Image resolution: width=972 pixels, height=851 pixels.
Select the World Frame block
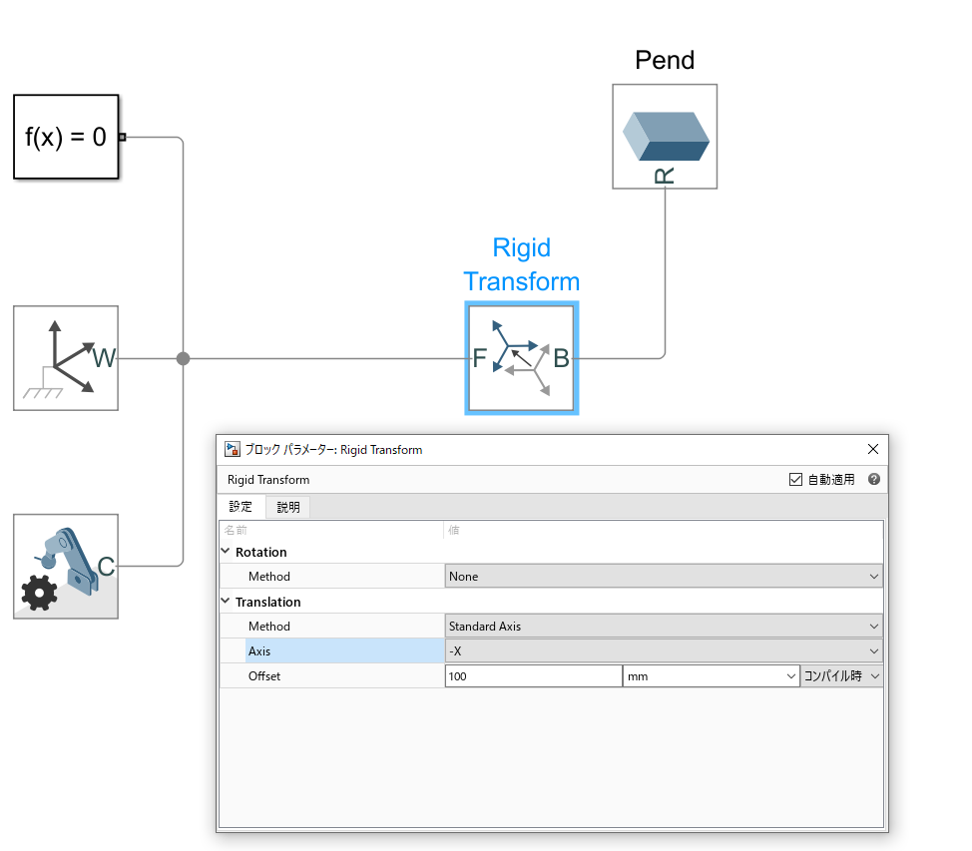pyautogui.click(x=66, y=357)
